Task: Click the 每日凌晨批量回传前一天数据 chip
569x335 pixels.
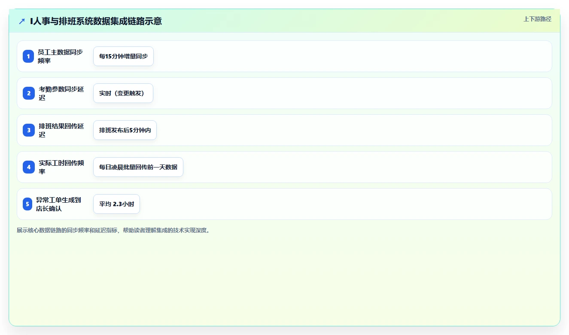Action: coord(138,167)
